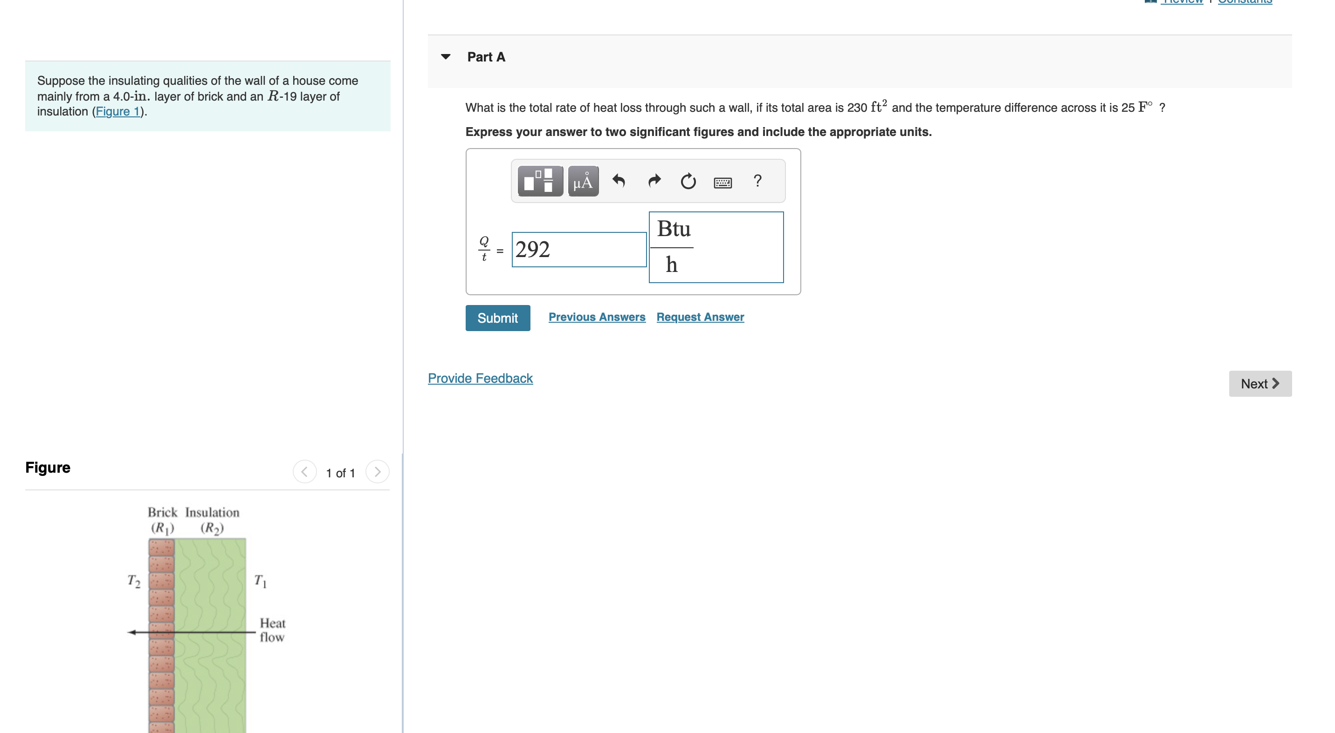Click the undo arrow icon
Viewport: 1335px width, 733px height.
[x=618, y=181]
